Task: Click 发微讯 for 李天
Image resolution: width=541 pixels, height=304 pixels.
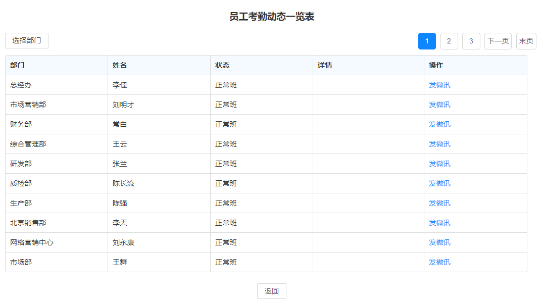Action: point(439,223)
